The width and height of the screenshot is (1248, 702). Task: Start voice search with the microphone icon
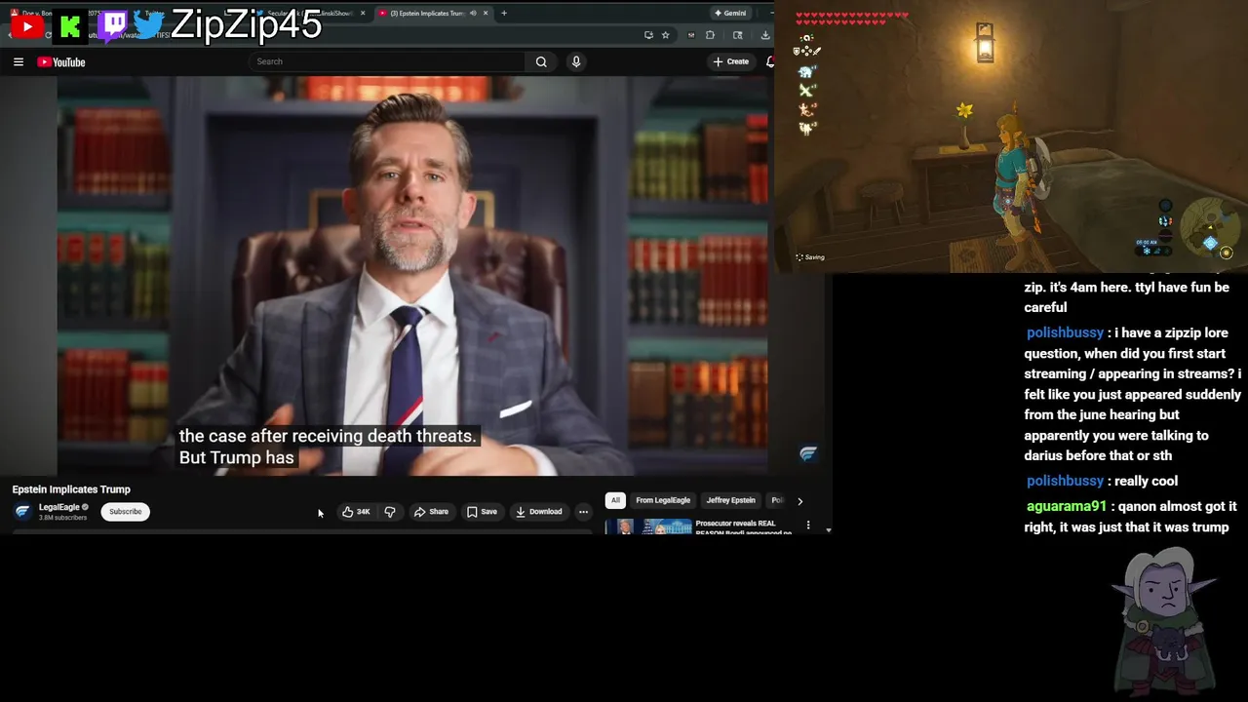[x=576, y=61]
